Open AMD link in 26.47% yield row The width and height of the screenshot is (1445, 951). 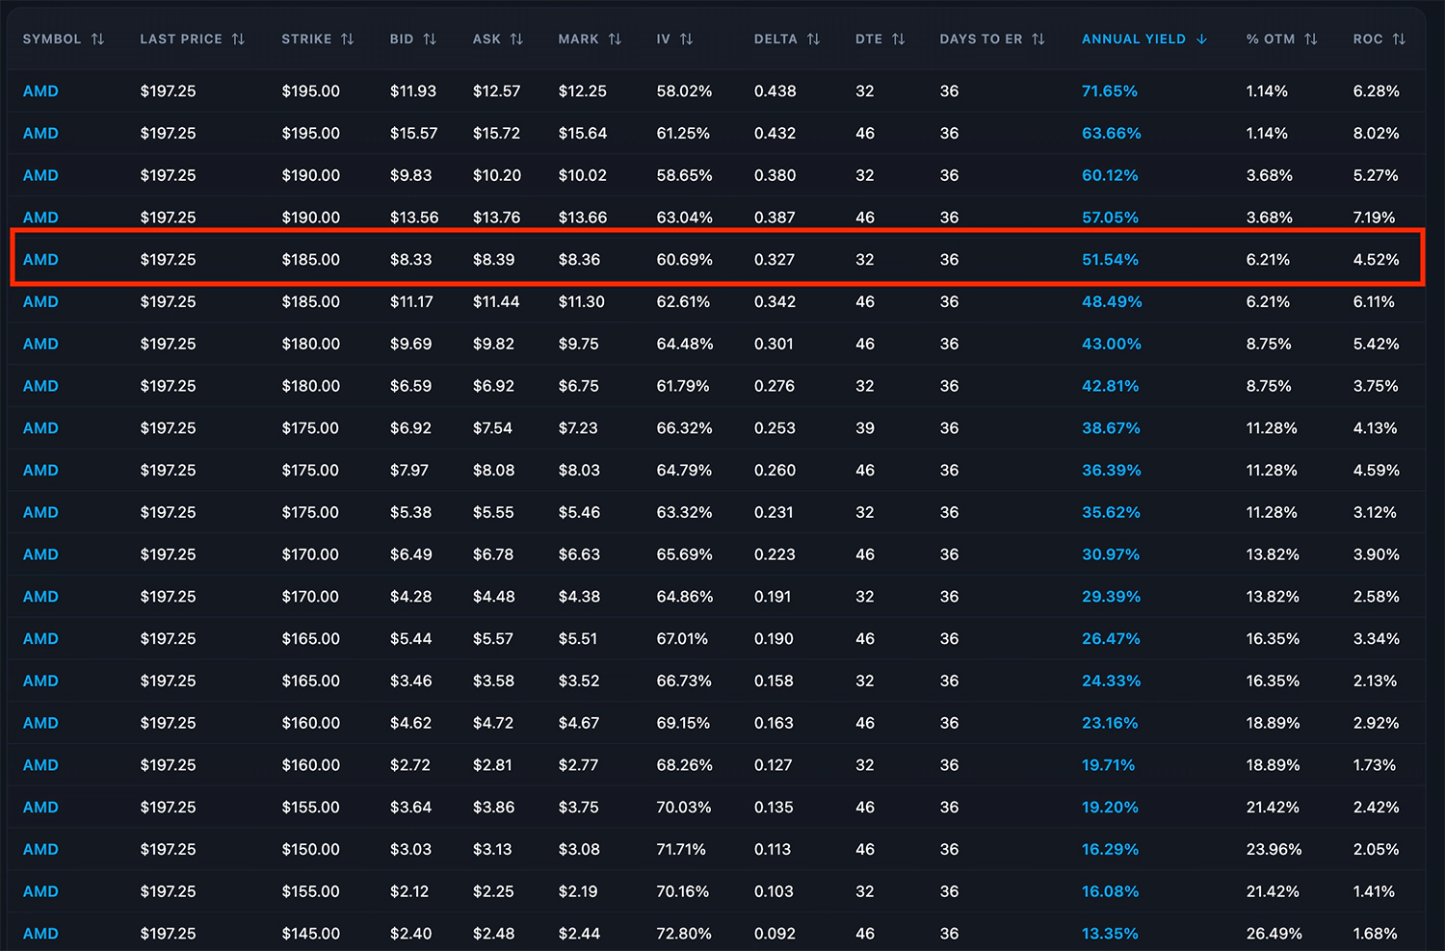pyautogui.click(x=40, y=639)
